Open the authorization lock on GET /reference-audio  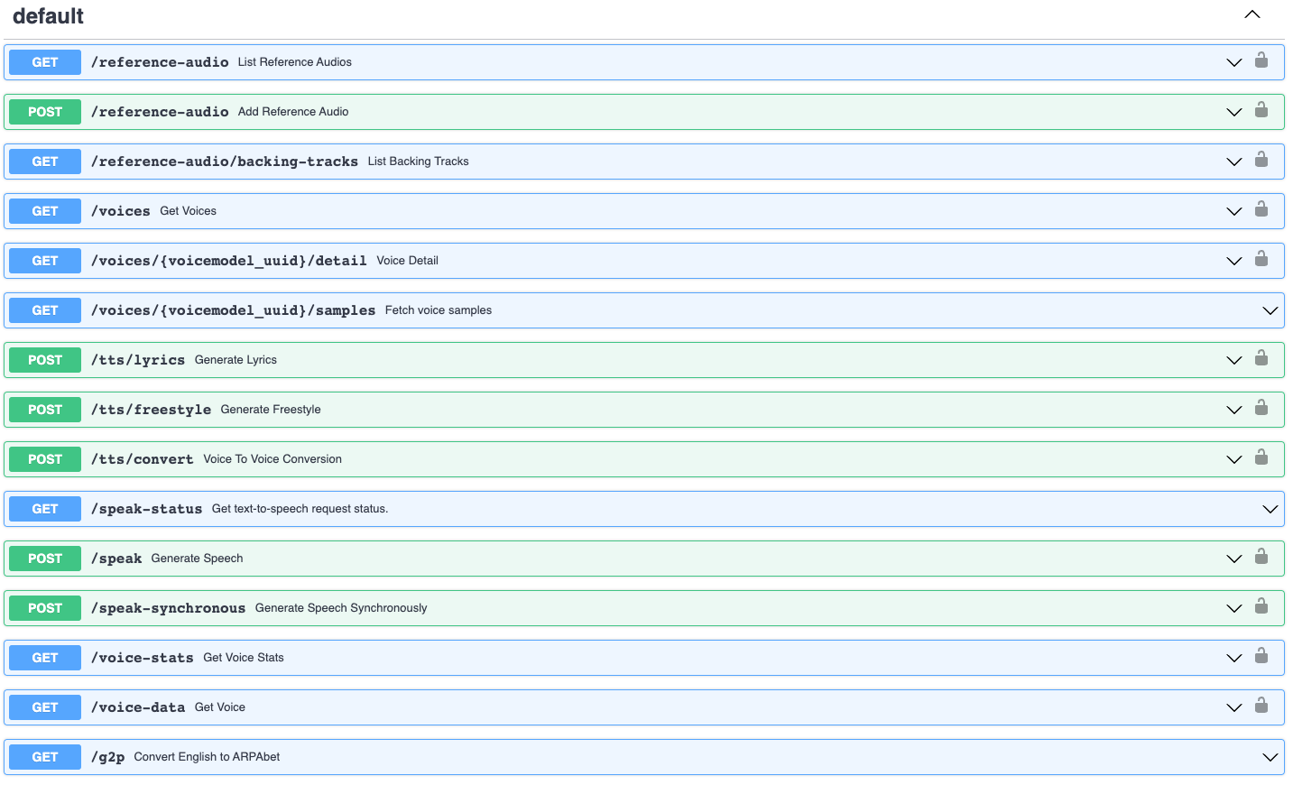point(1261,62)
